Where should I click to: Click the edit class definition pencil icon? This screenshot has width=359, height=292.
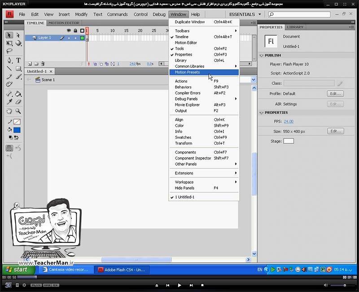(x=340, y=84)
